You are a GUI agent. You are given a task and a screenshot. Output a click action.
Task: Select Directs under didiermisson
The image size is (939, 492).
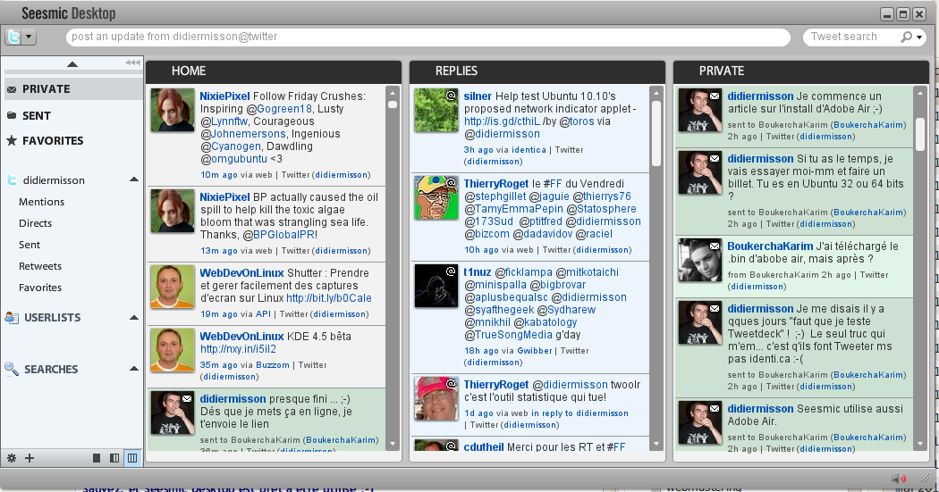click(x=36, y=223)
